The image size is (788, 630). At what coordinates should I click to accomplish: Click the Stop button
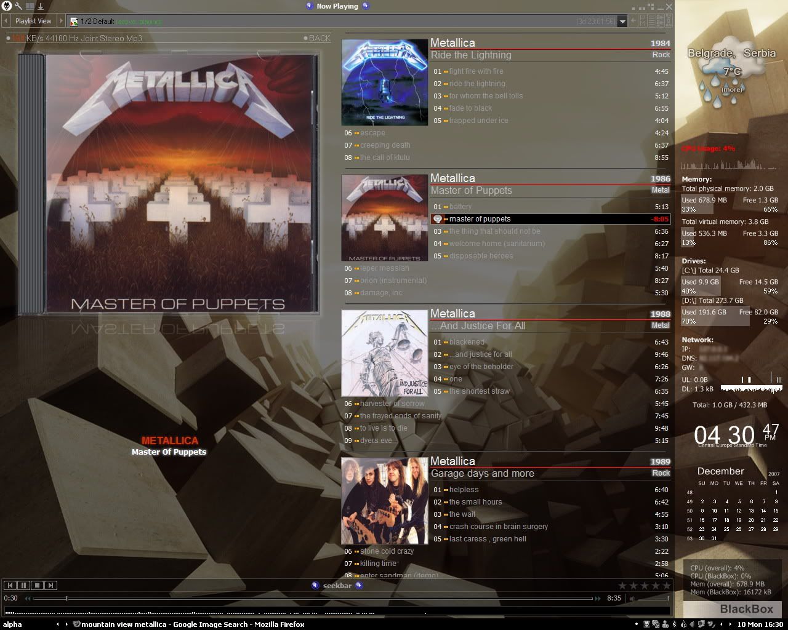pos(38,585)
